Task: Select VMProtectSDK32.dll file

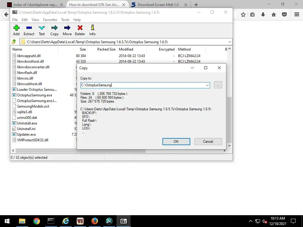Action: [33, 140]
